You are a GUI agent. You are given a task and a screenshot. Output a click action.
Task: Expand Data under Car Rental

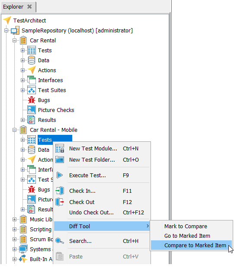coord(23,61)
